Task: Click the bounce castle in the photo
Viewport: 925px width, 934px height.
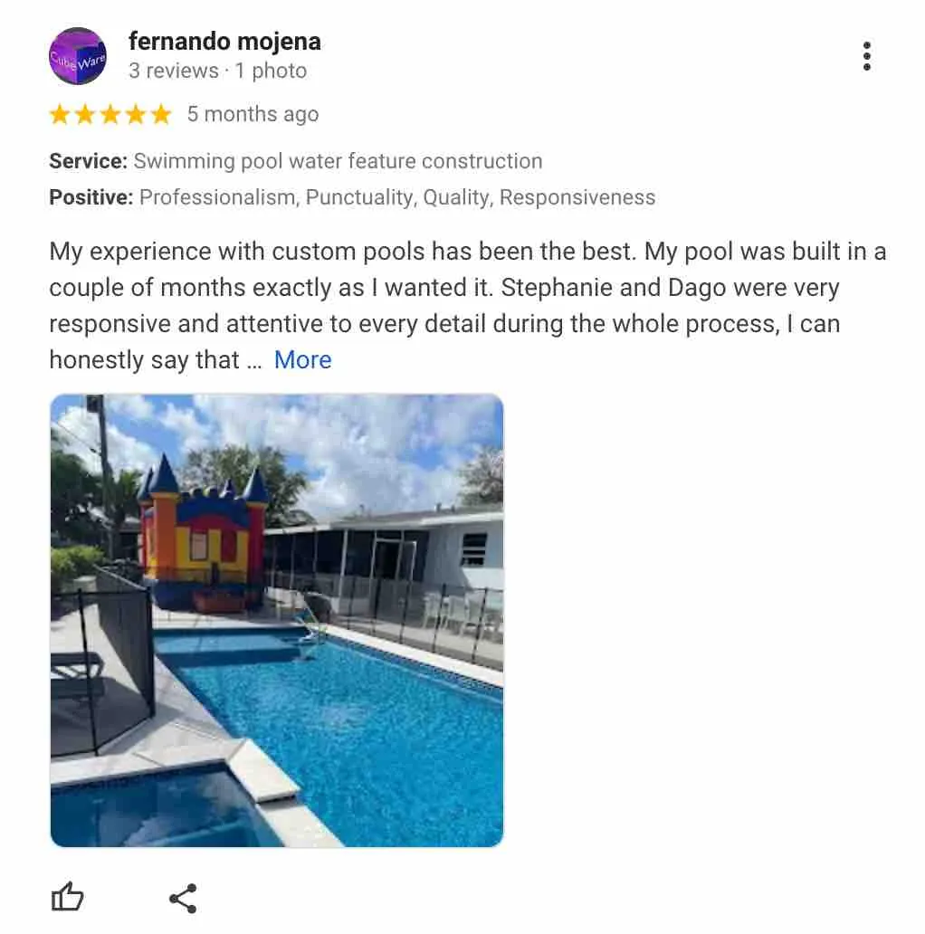Action: (x=203, y=533)
